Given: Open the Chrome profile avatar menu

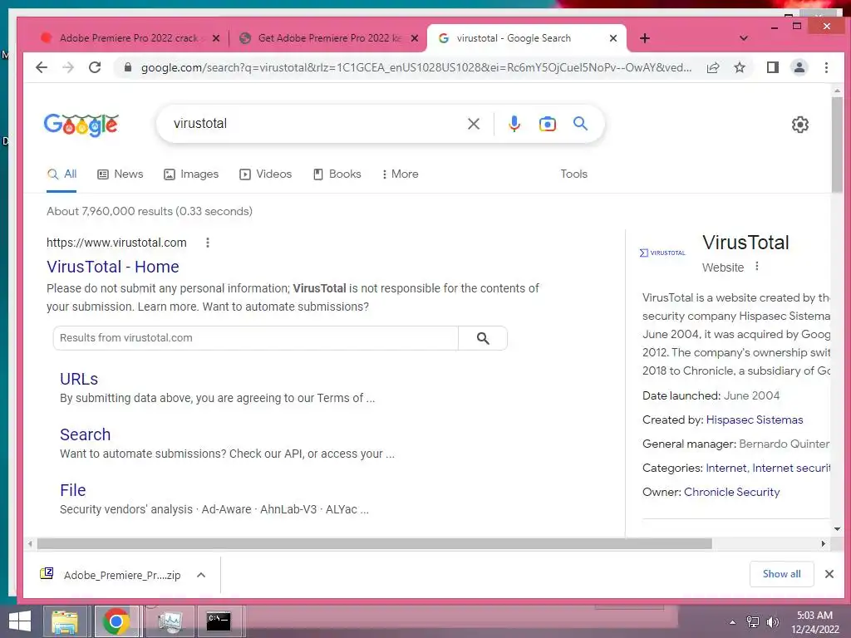Looking at the screenshot, I should point(799,67).
